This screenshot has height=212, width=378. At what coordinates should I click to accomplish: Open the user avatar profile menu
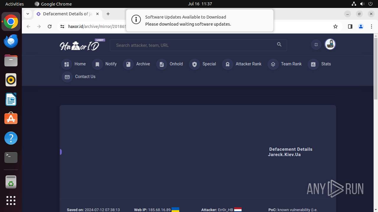(x=330, y=44)
